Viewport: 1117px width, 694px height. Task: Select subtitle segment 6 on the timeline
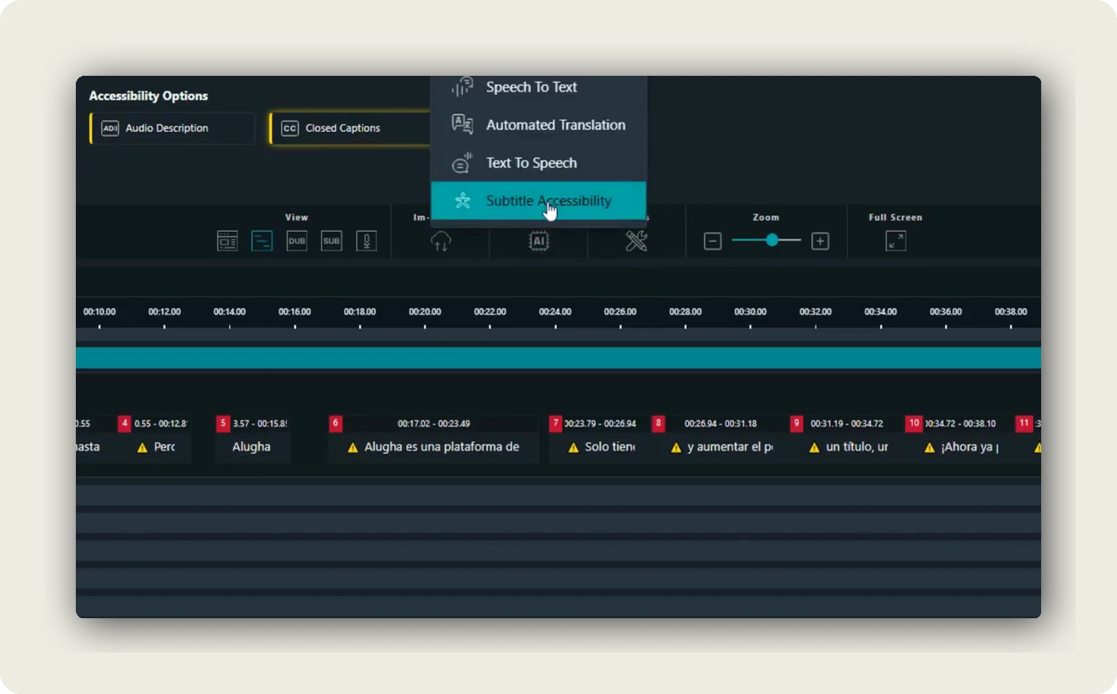point(433,439)
